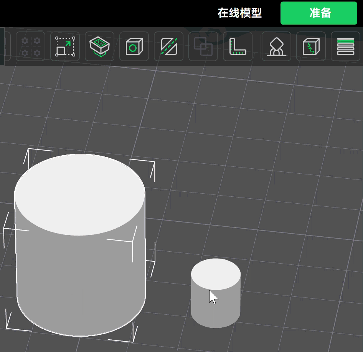Select the small cylinder model
Image resolution: width=363 pixels, height=352 pixels.
[x=216, y=293]
